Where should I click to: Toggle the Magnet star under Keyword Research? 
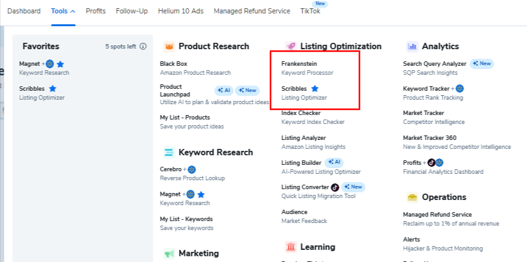(x=201, y=194)
